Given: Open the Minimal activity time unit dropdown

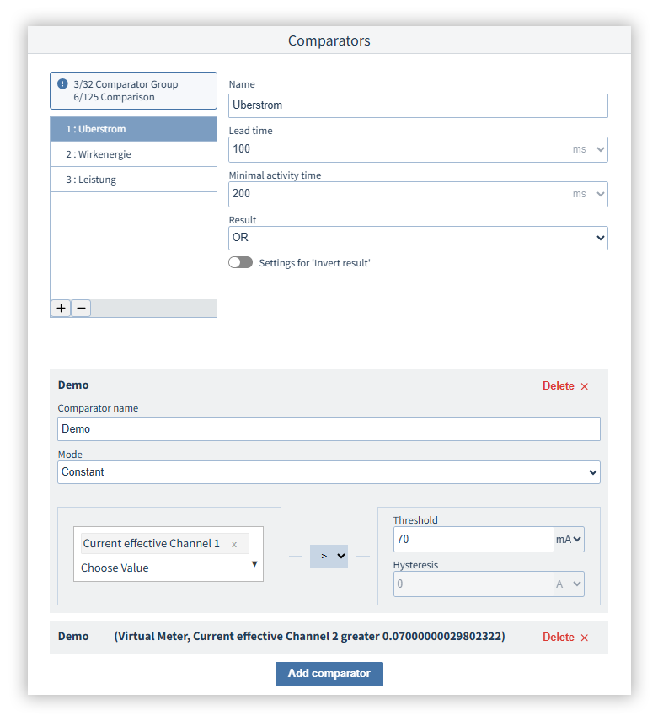Looking at the screenshot, I should [589, 194].
